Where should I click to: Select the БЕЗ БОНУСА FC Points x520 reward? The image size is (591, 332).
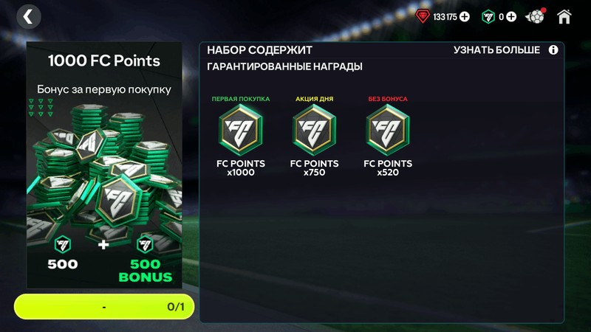(x=387, y=136)
